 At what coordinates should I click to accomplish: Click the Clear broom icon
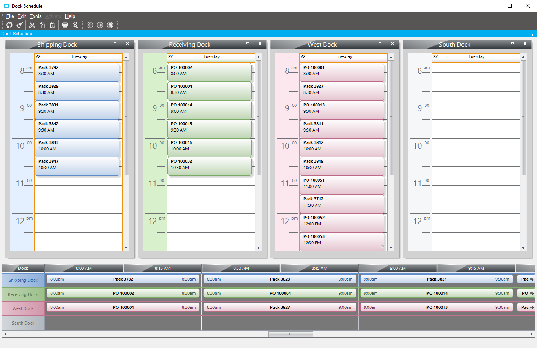pyautogui.click(x=20, y=25)
